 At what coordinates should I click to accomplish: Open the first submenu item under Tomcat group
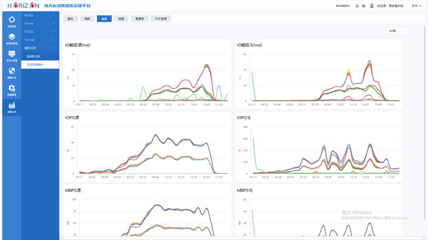[x=40, y=57]
